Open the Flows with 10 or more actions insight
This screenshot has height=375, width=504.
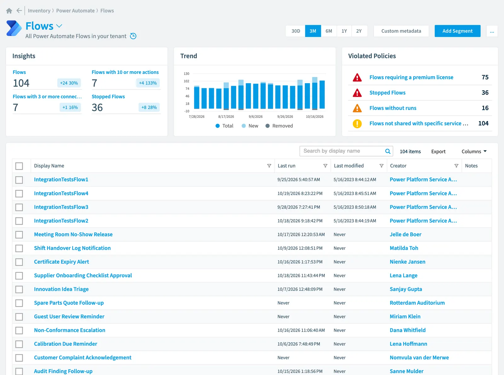125,72
